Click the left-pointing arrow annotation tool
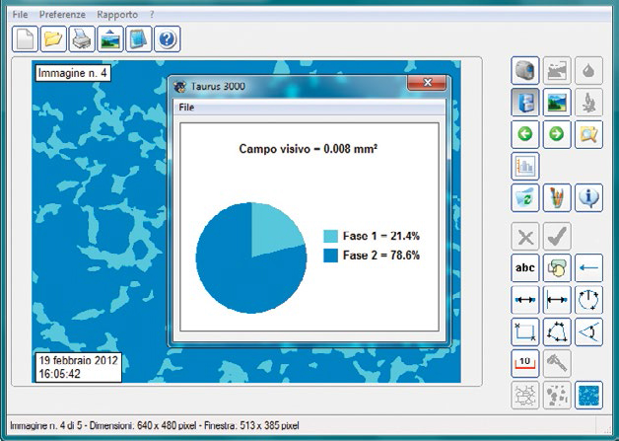The image size is (619, 441). [x=588, y=266]
